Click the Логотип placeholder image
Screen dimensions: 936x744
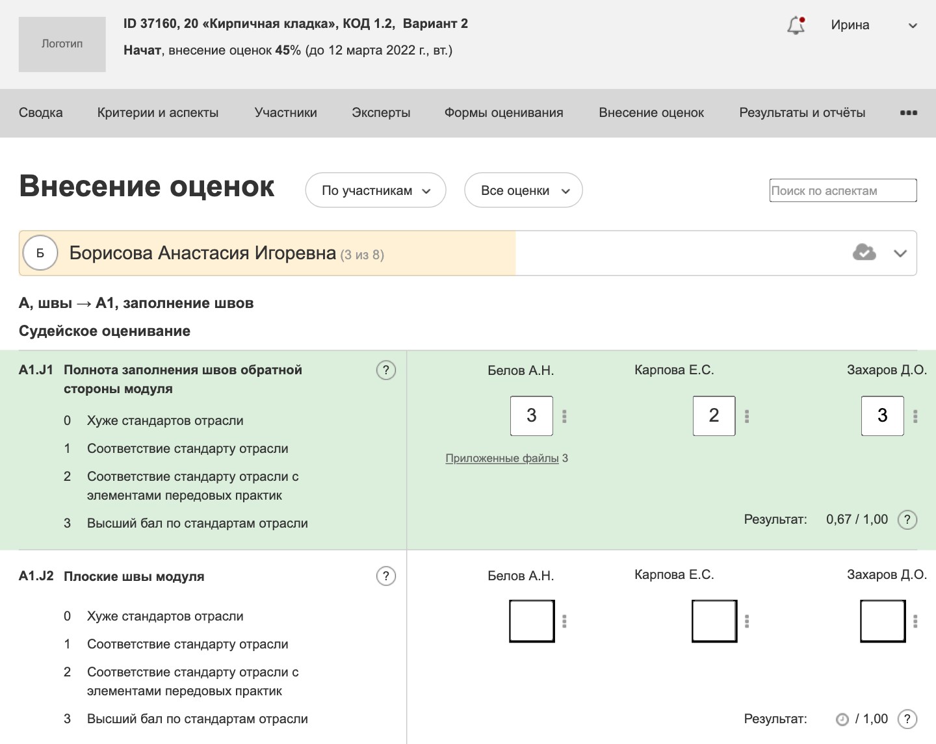[62, 44]
